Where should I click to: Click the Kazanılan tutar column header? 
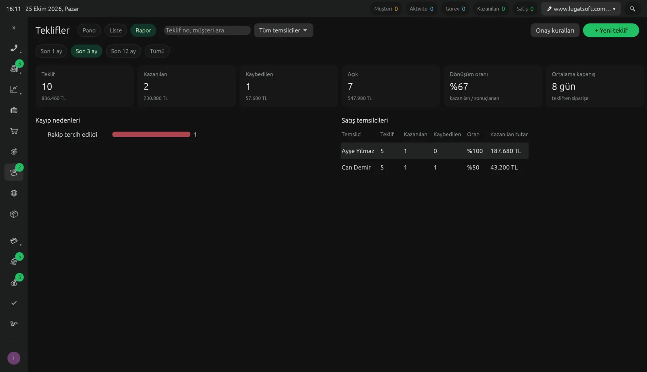(509, 134)
